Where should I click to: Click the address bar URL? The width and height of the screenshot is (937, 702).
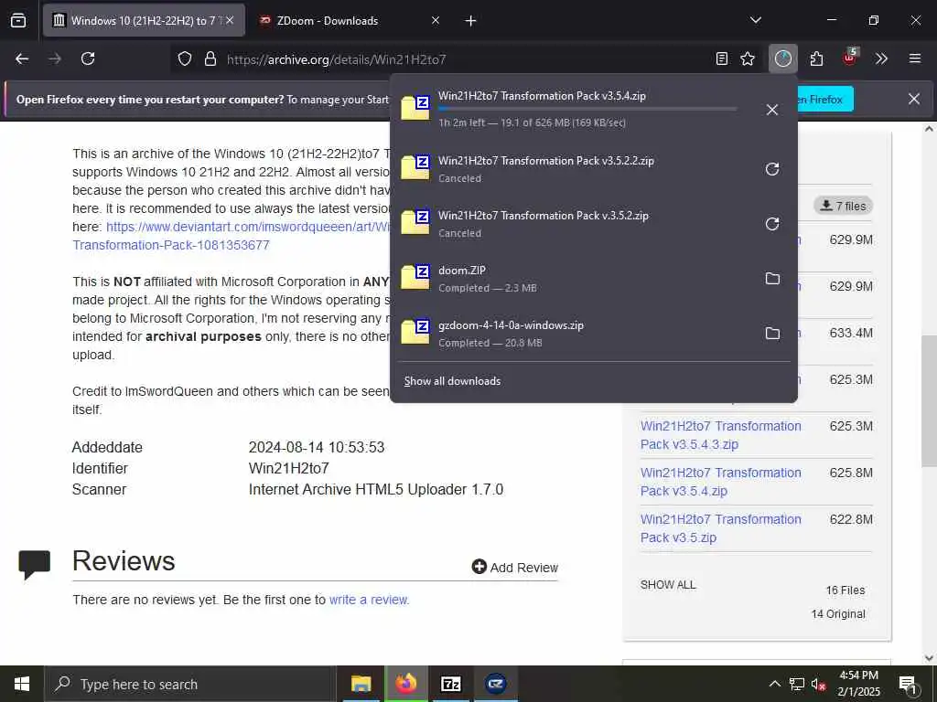coord(337,59)
